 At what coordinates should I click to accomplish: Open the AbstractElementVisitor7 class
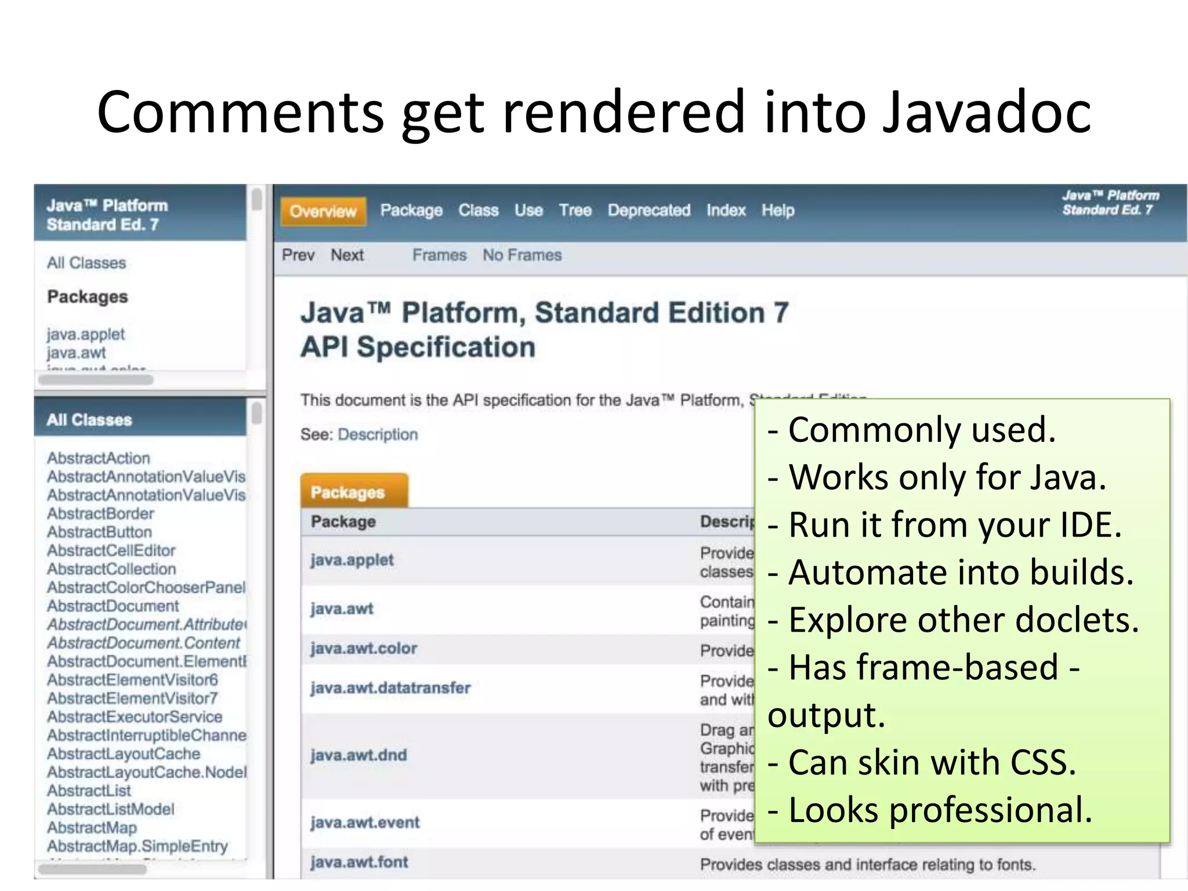[133, 698]
